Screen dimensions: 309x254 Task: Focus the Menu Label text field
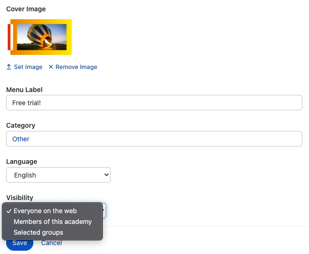click(154, 103)
